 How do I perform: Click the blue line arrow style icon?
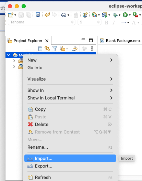coord(124,22)
